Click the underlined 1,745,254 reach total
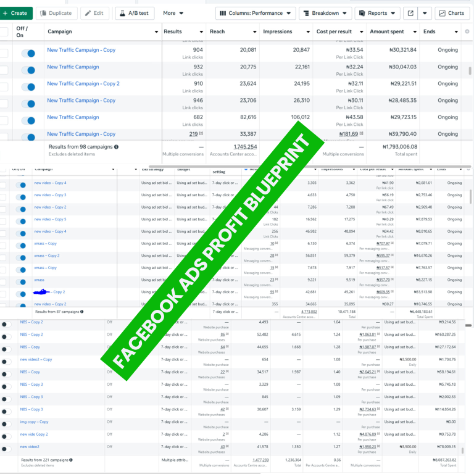Screen dimensions: 474x474 click(x=245, y=147)
